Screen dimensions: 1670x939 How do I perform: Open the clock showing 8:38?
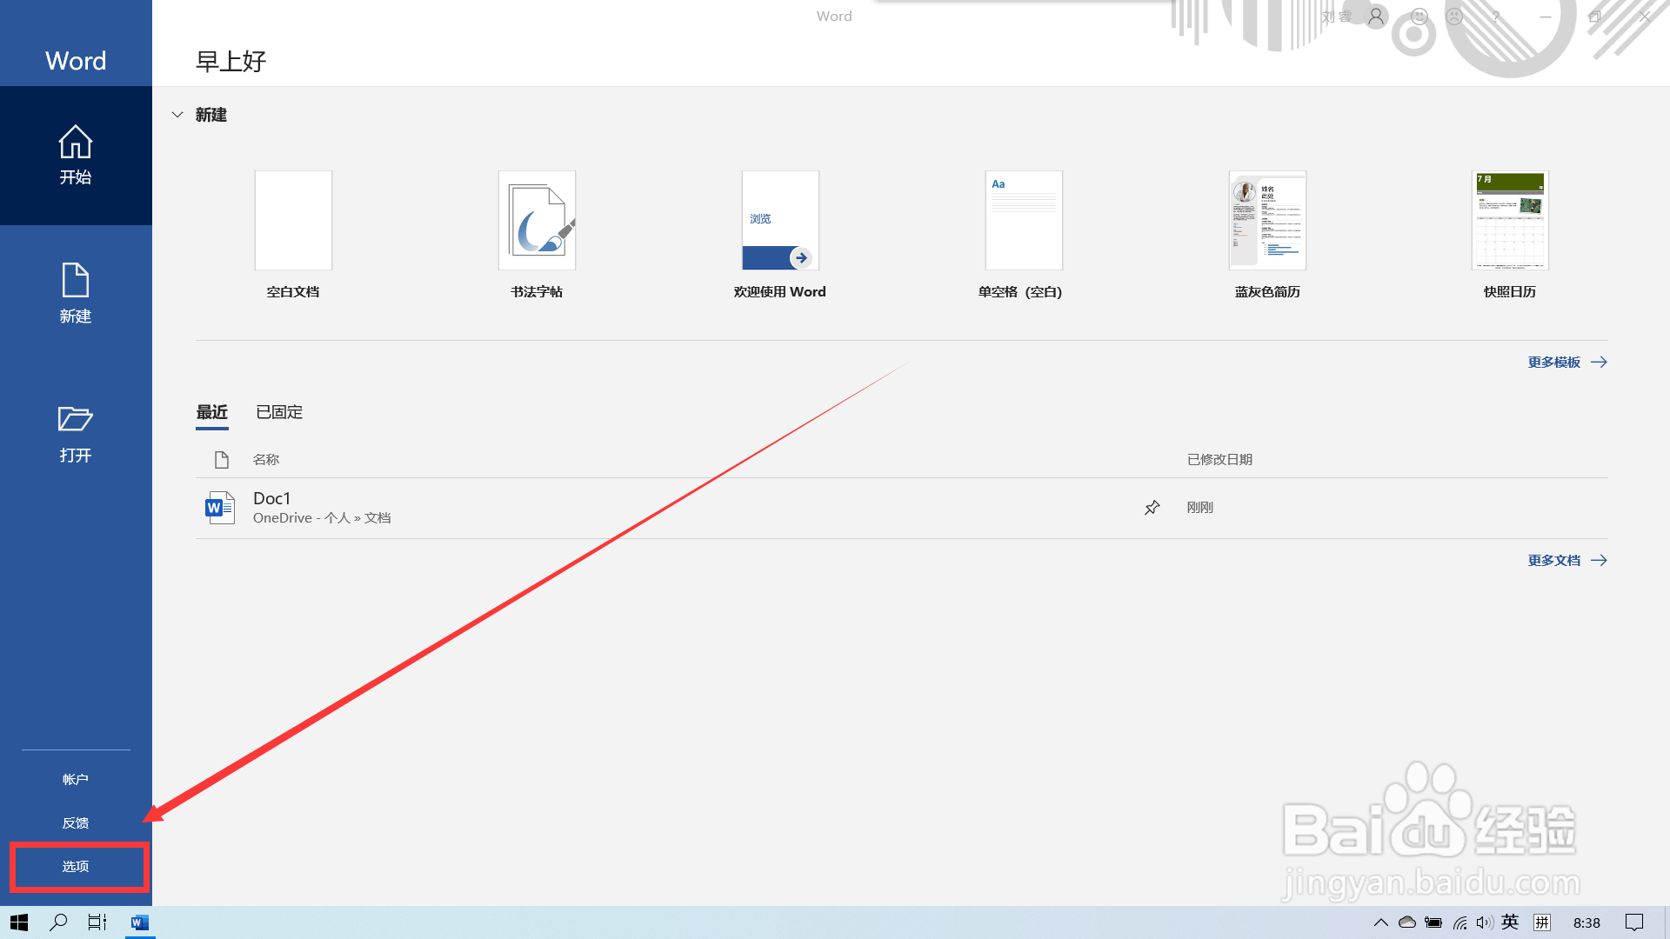coord(1586,922)
